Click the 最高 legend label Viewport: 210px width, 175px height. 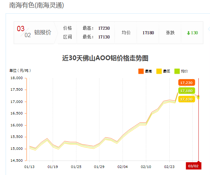[x=149, y=71]
